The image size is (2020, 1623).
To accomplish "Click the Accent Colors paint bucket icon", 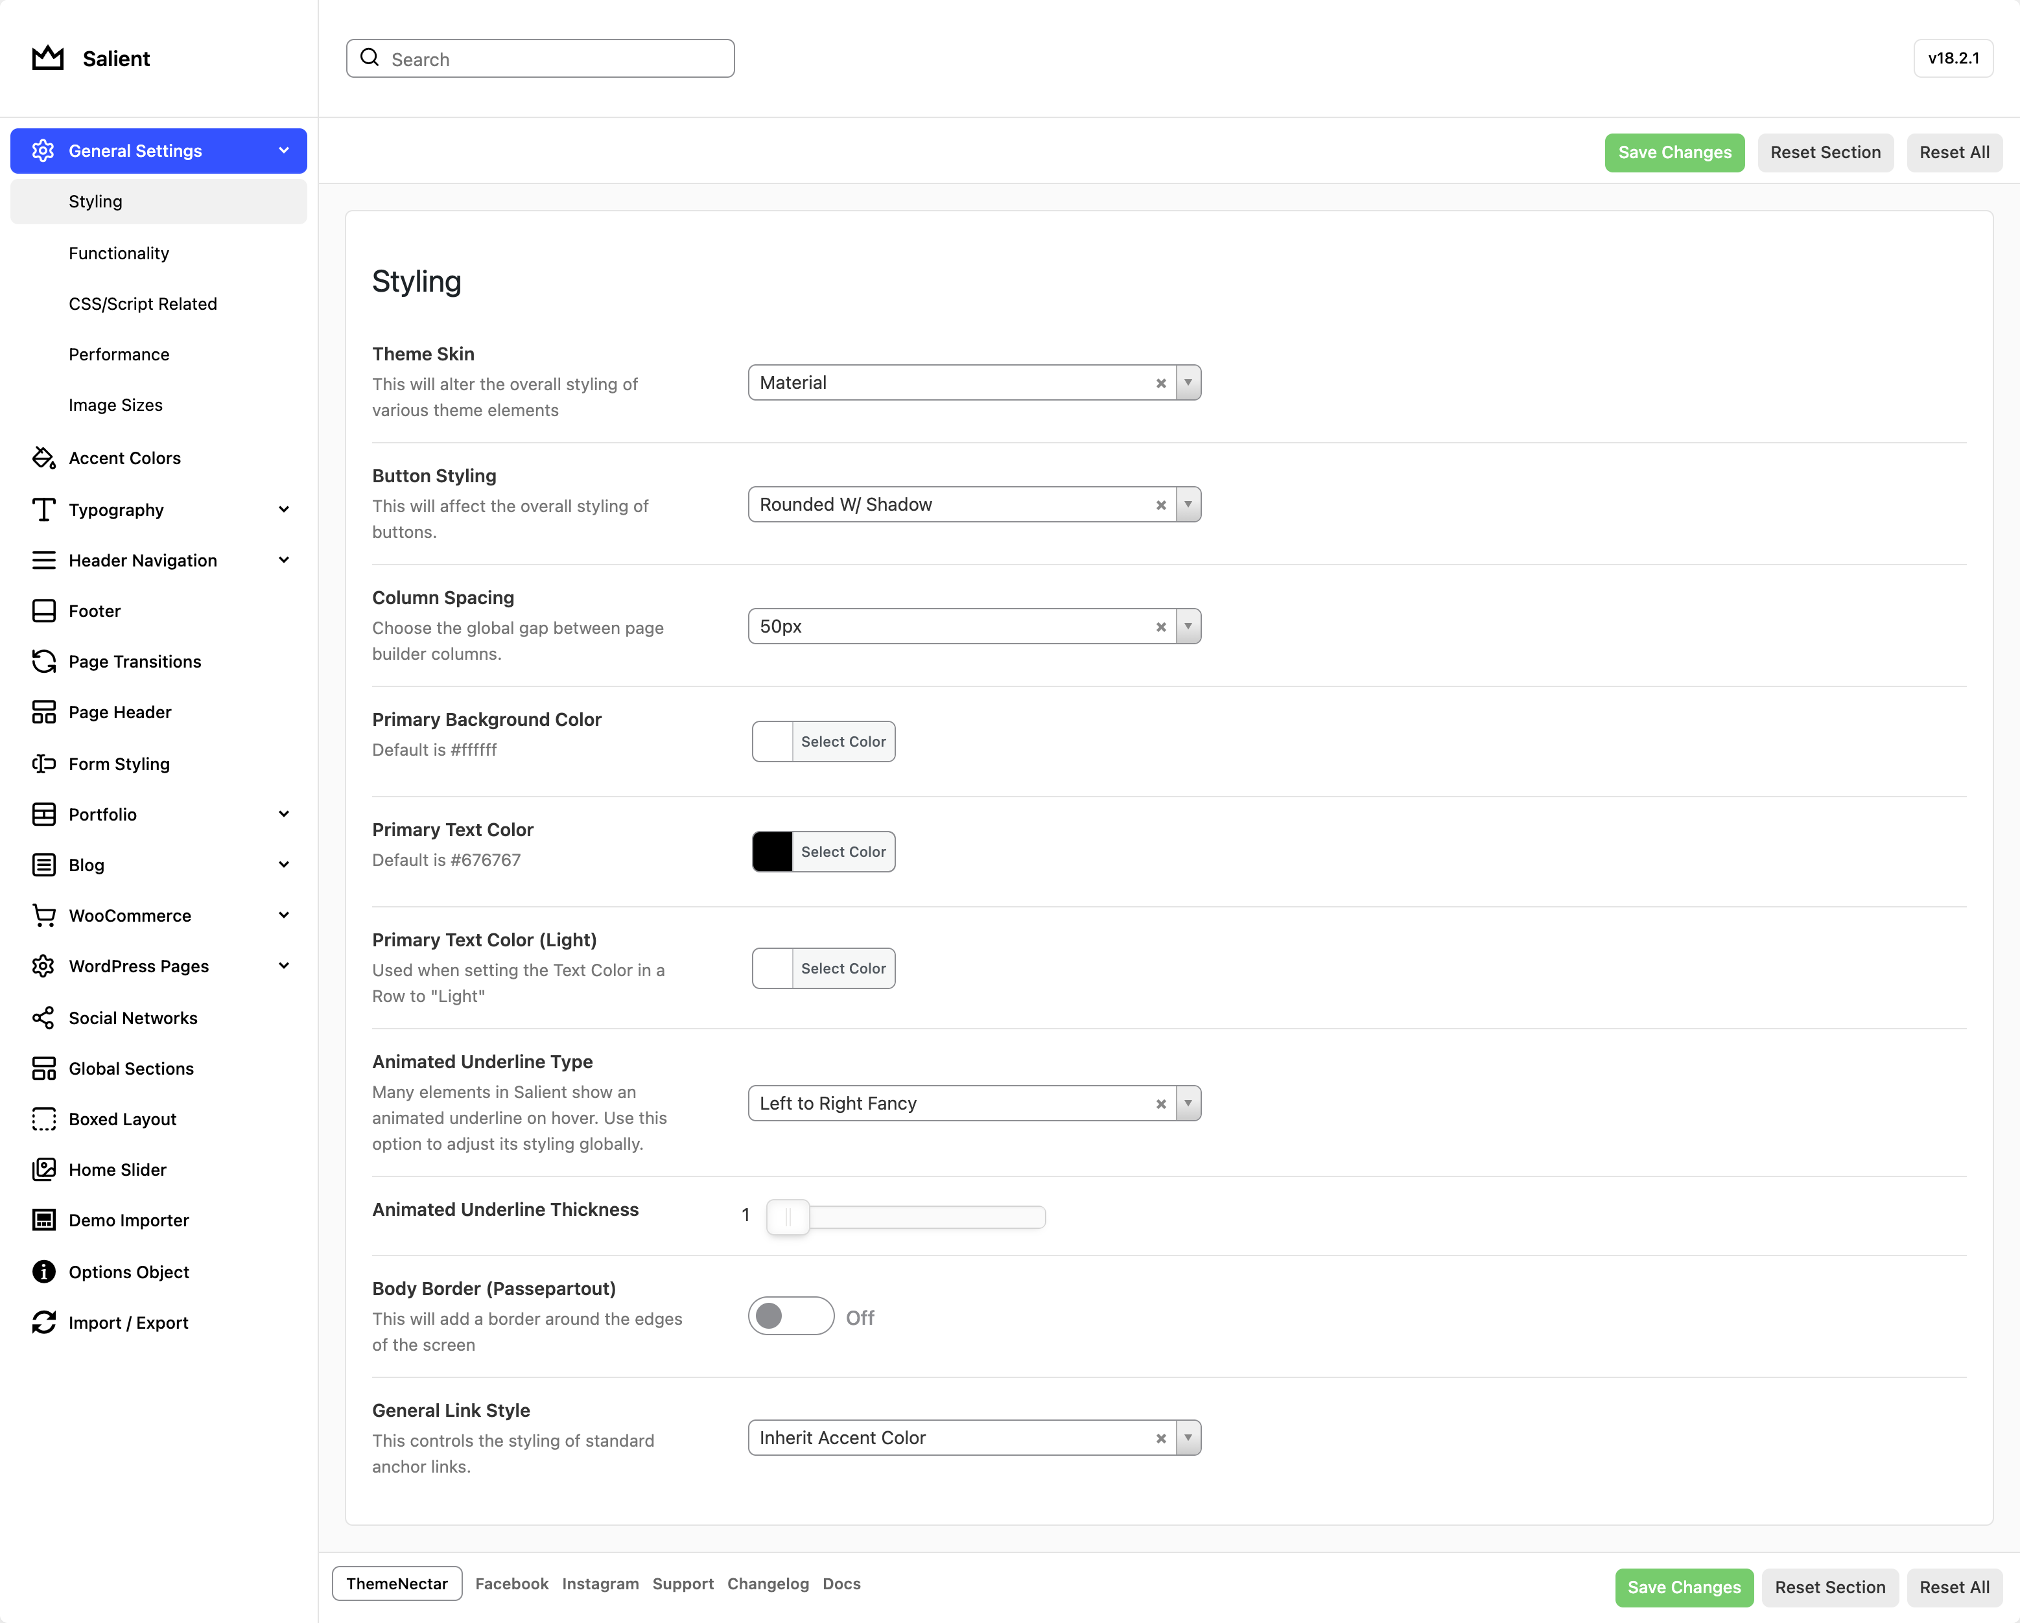I will pyautogui.click(x=43, y=458).
